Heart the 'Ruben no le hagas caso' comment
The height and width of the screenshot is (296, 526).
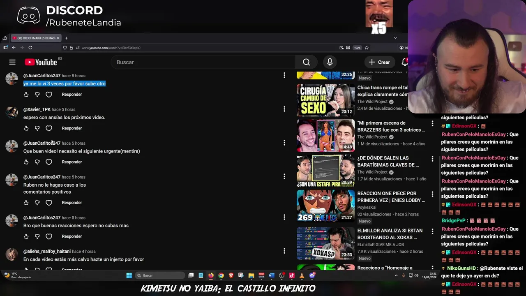(49, 203)
